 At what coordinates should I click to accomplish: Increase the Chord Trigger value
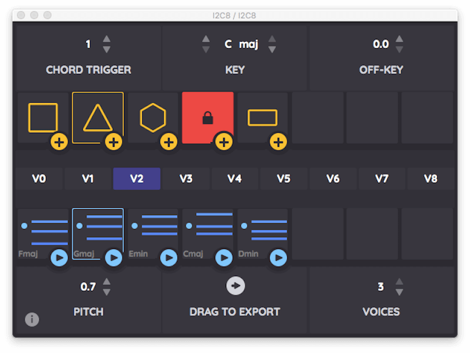tap(106, 39)
